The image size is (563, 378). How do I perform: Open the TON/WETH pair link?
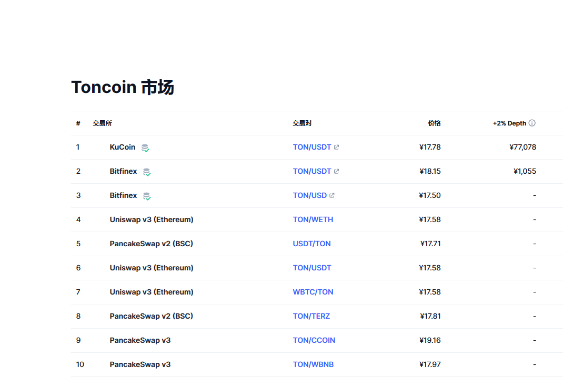[313, 219]
